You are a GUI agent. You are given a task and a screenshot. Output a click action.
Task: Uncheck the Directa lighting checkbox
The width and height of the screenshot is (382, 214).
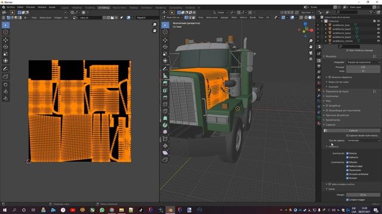pyautogui.click(x=347, y=153)
